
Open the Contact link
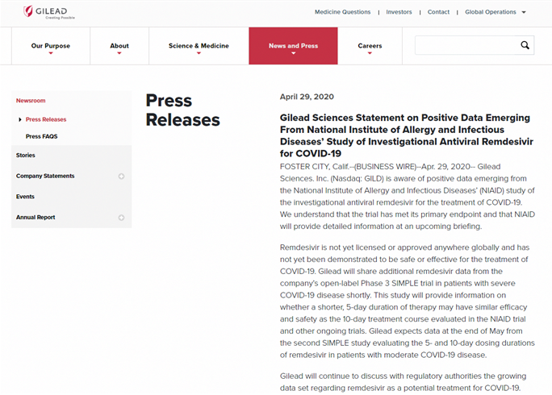point(438,12)
